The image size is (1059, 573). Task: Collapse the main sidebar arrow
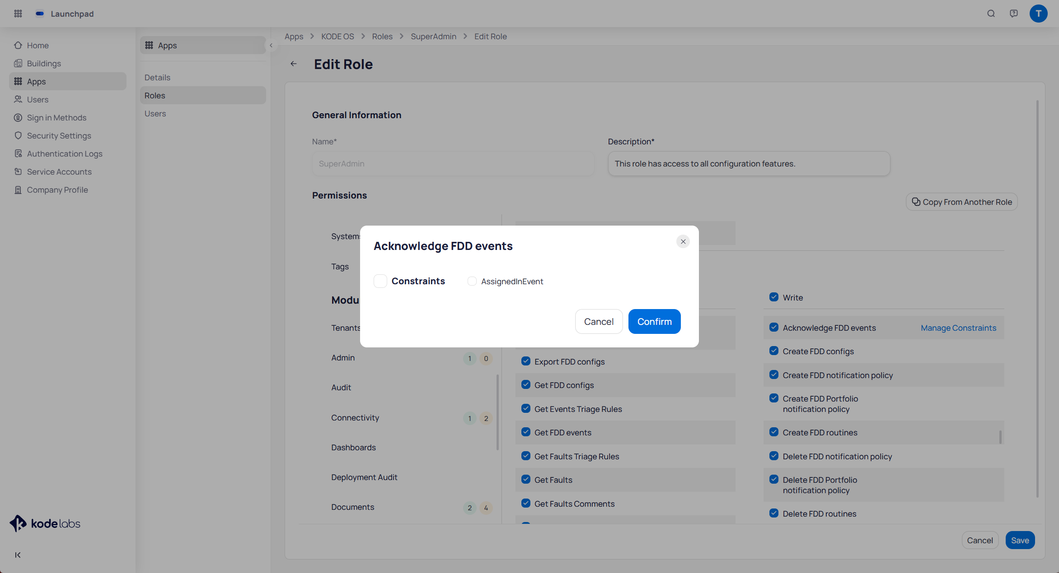click(x=18, y=555)
